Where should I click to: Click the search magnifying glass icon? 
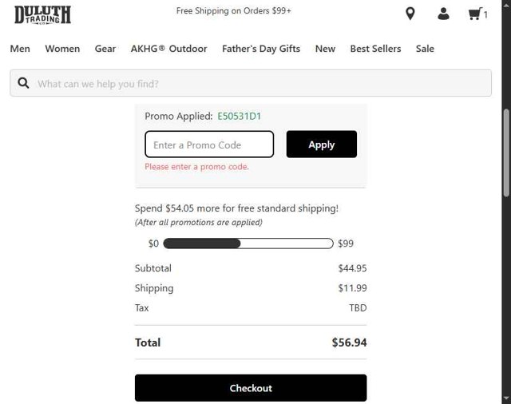point(23,83)
